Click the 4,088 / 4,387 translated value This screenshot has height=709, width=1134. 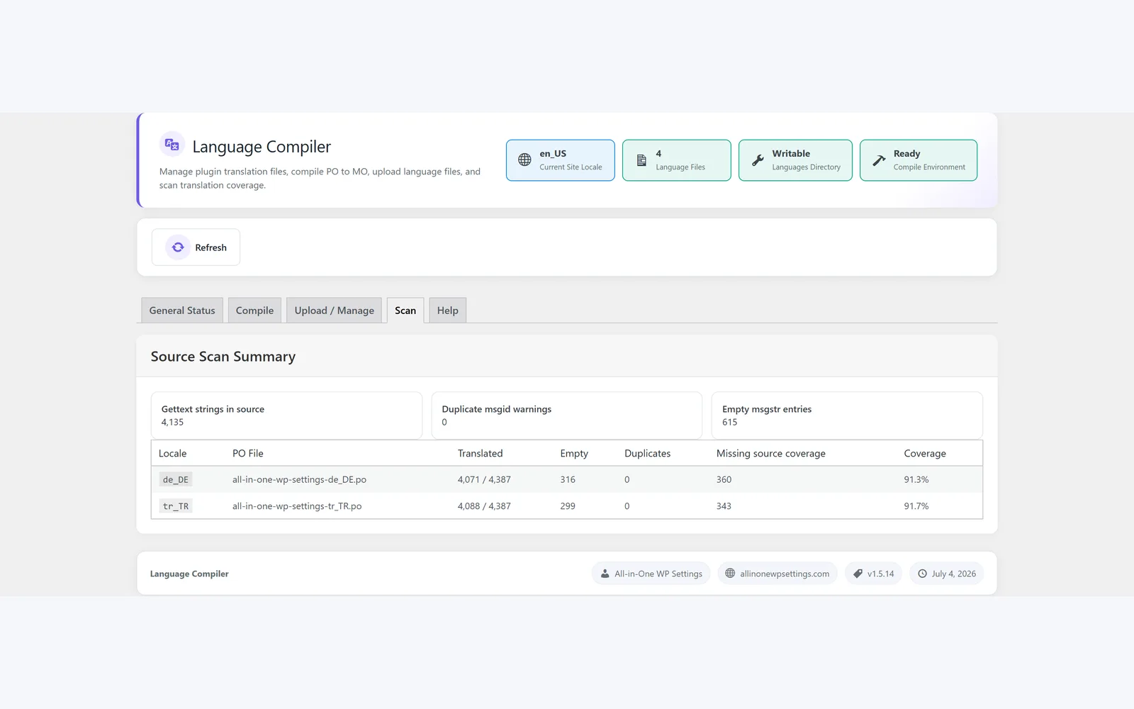(484, 506)
